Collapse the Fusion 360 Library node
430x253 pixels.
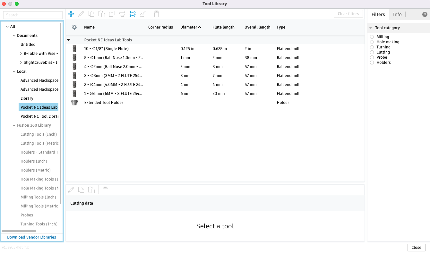[x=14, y=125]
